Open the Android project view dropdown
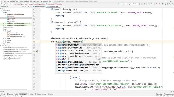The image size is (174, 97). [4, 6]
